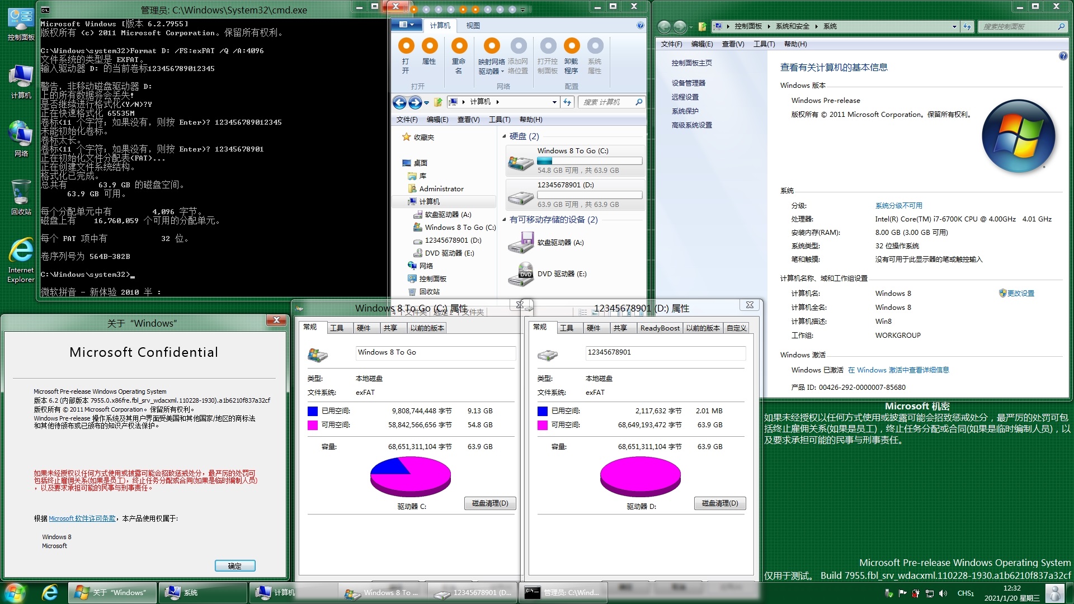Click the 搜索控制面板 search box
This screenshot has height=604, width=1074.
coord(1023,26)
